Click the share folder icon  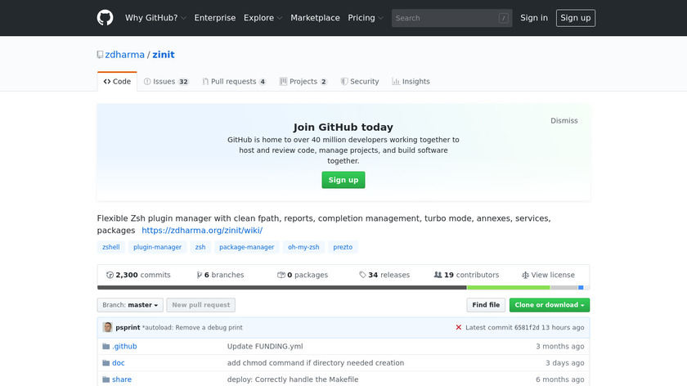click(106, 379)
